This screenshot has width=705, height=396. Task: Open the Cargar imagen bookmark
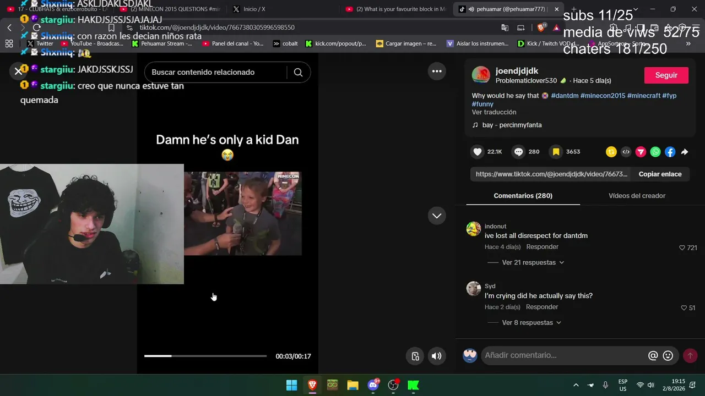click(x=406, y=43)
